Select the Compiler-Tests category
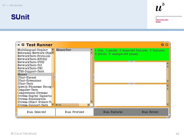 34,90
